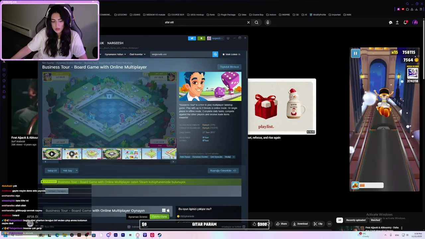The width and height of the screenshot is (425, 239).
Task: Expand the Özel Kısımlar menu
Action: (x=137, y=54)
